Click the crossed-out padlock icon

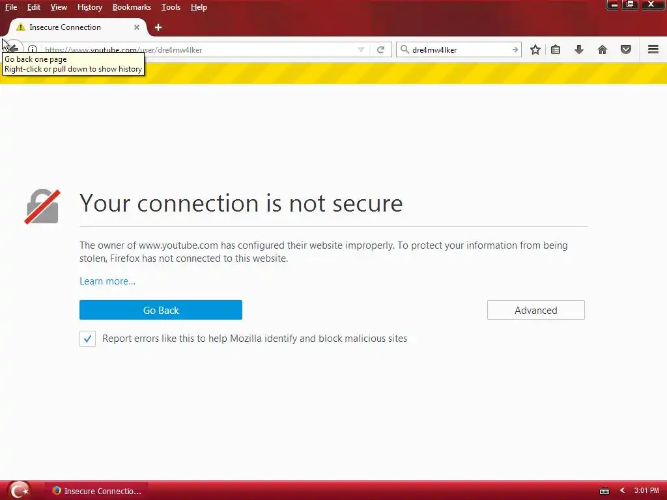[x=42, y=206]
